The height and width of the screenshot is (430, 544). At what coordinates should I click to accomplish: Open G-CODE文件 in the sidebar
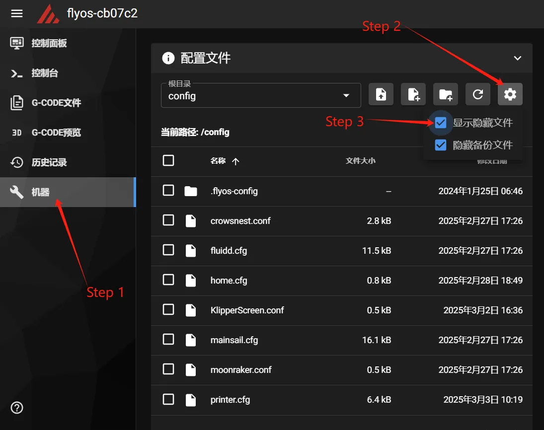(56, 103)
